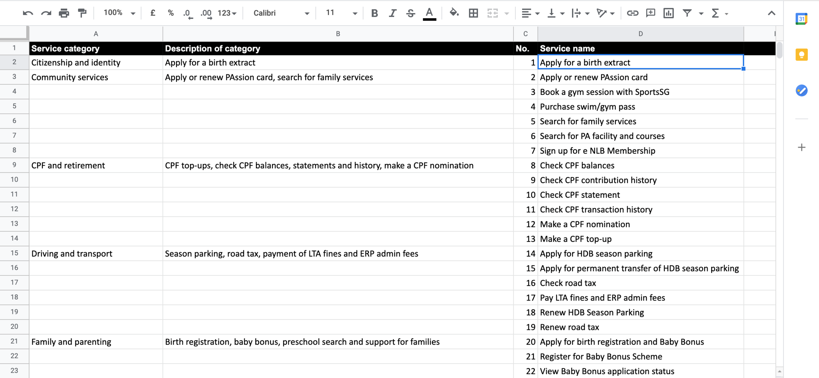Click the vertical scrollbar thumb
The image size is (819, 378).
(779, 50)
